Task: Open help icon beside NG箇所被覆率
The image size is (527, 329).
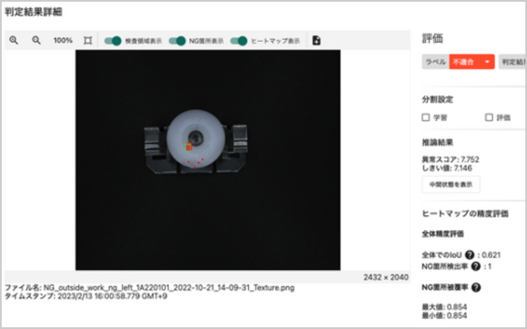Action: 476,287
